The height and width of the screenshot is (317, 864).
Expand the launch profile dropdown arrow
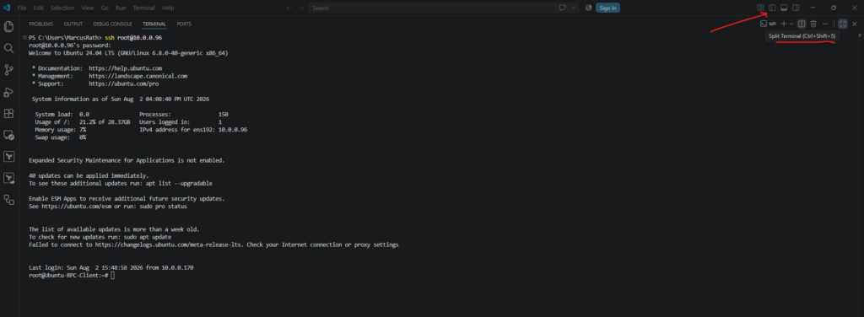tap(791, 24)
